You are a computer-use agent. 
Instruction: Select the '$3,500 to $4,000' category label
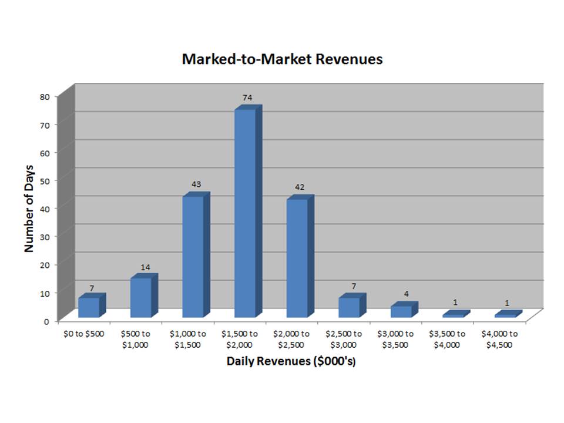coord(447,339)
